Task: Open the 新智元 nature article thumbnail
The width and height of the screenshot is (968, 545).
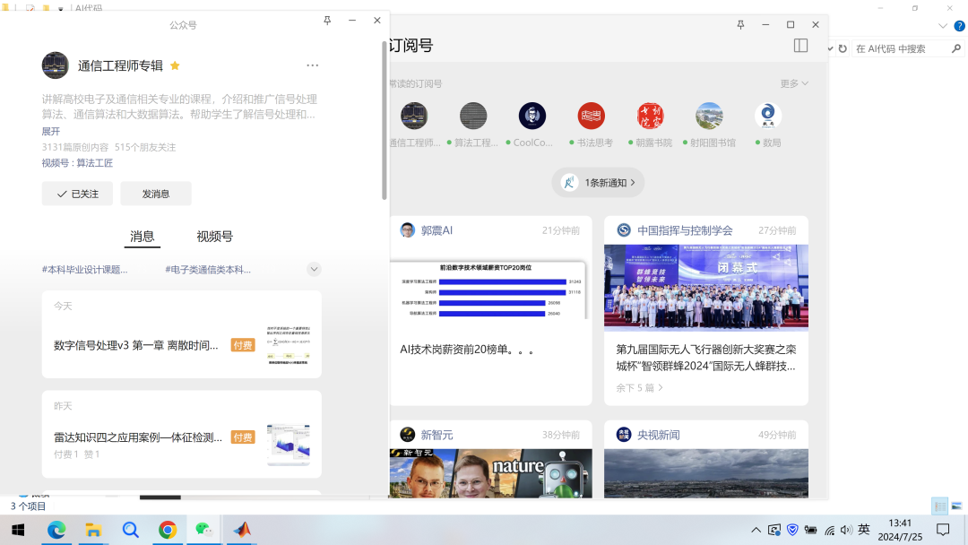Action: click(x=491, y=473)
